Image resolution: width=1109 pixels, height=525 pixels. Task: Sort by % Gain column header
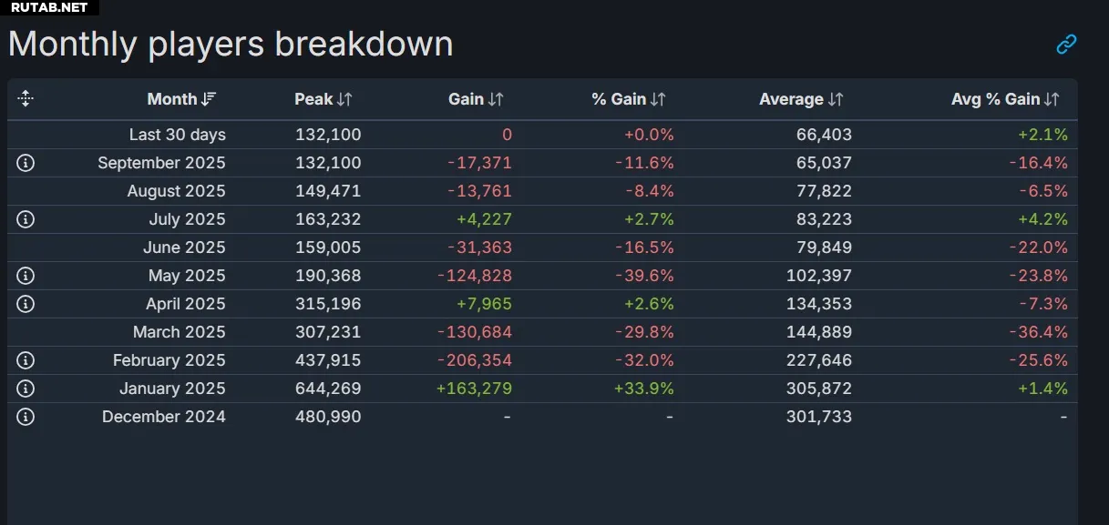click(629, 99)
